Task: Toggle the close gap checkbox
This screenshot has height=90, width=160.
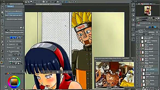Action: 7,44
